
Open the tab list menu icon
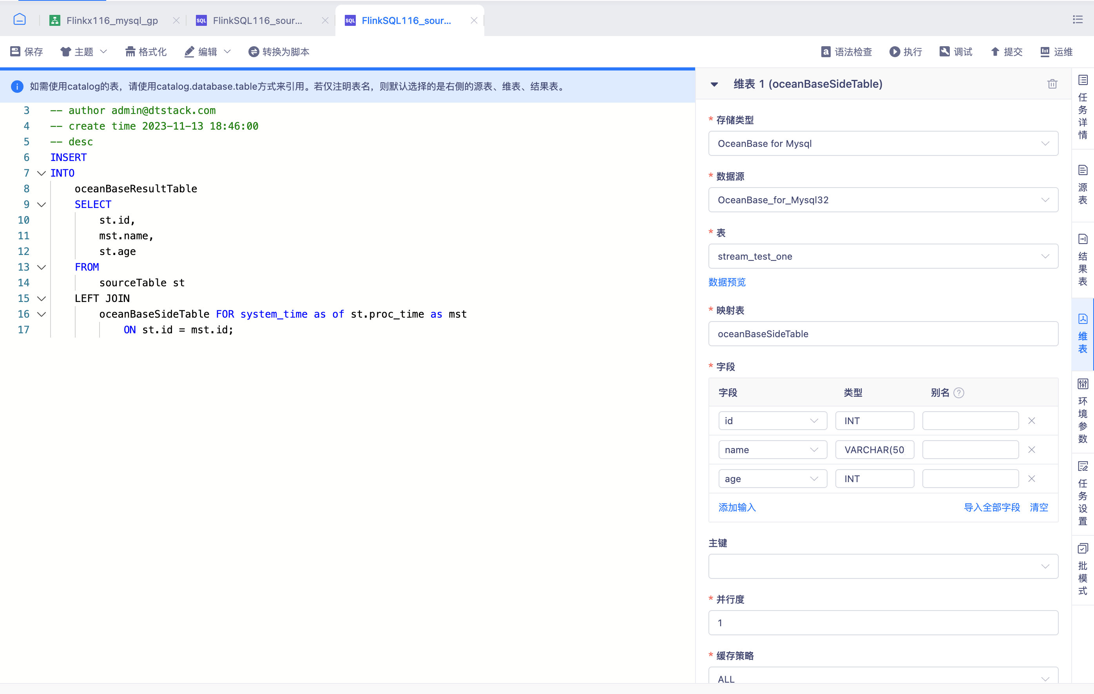[1078, 20]
